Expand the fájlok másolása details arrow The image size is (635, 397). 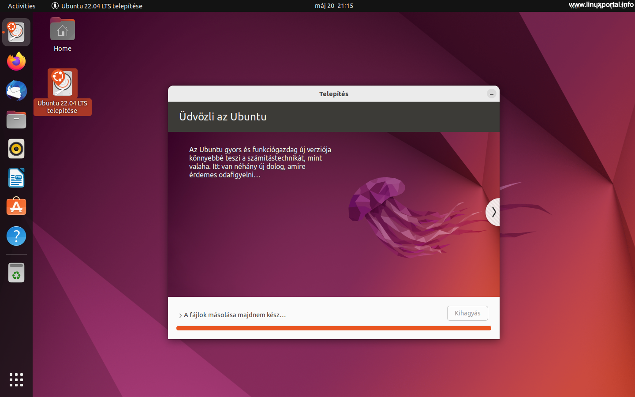point(180,315)
